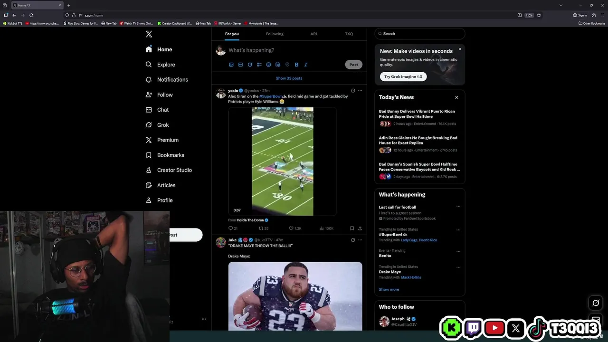608x342 pixels.
Task: Reply to yoxic's post
Action: tap(233, 228)
